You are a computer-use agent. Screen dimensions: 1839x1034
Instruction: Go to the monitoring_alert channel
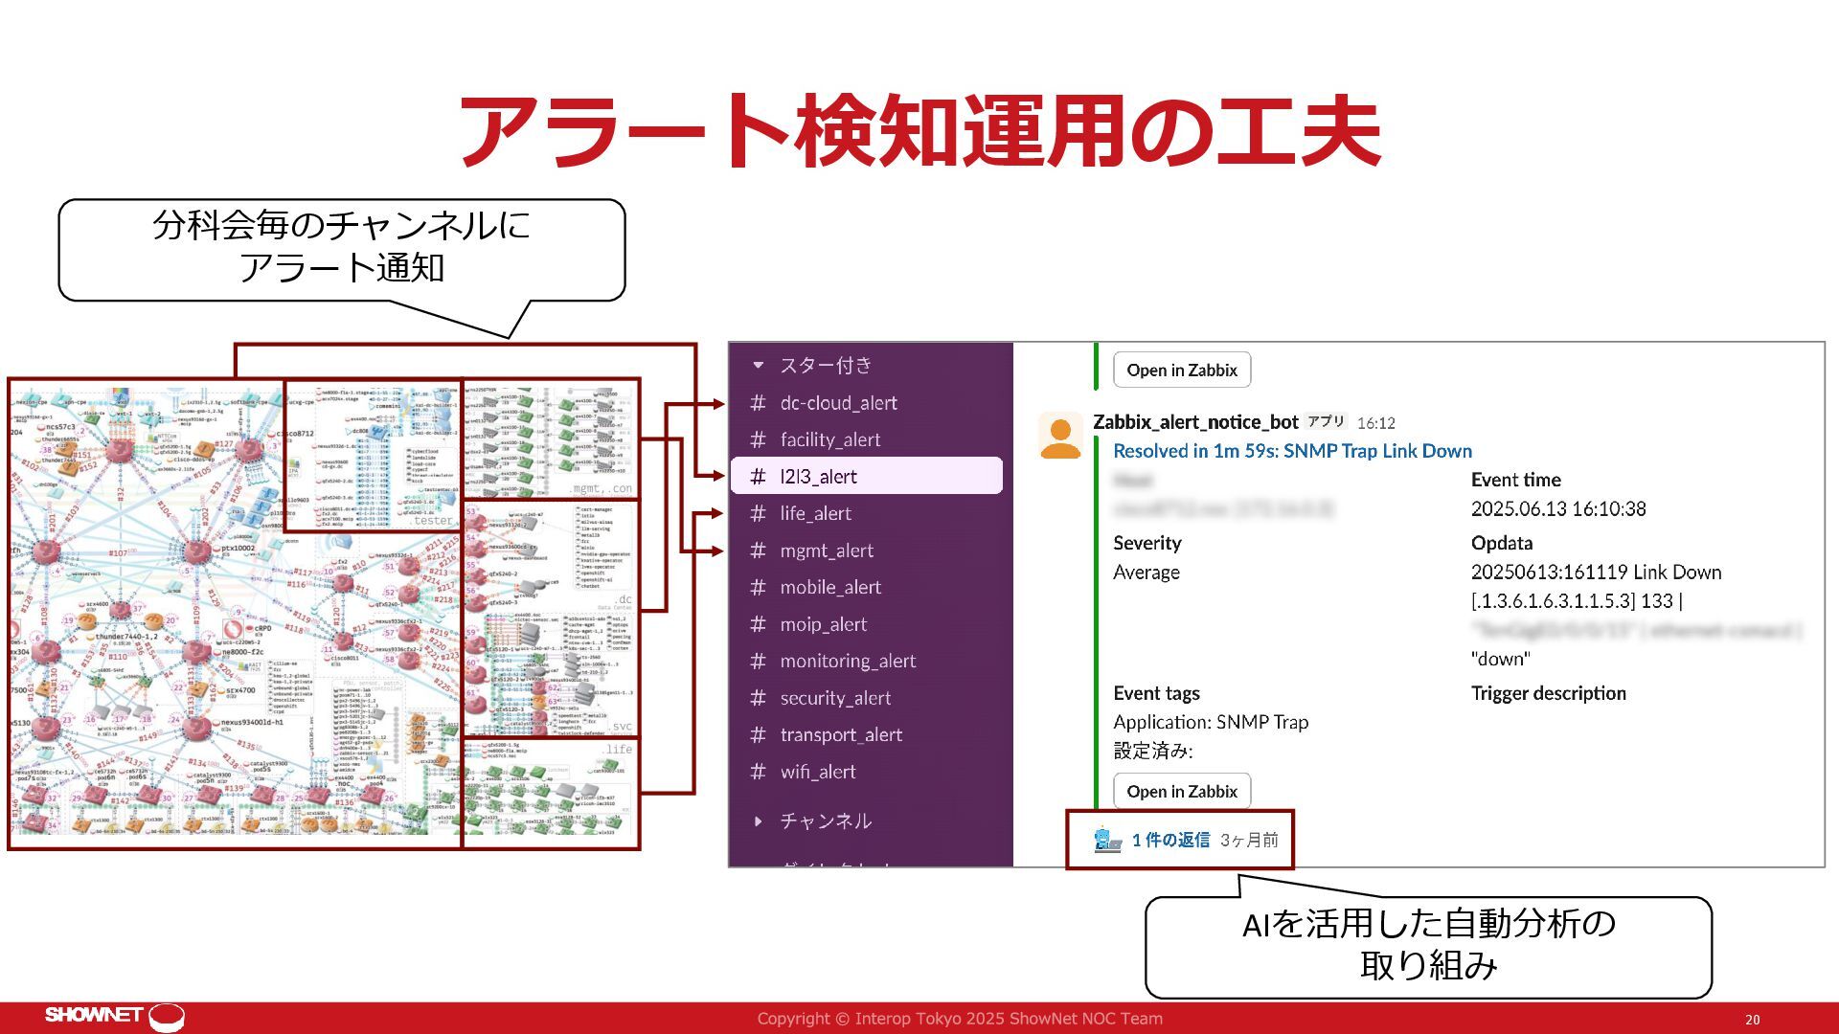(847, 661)
